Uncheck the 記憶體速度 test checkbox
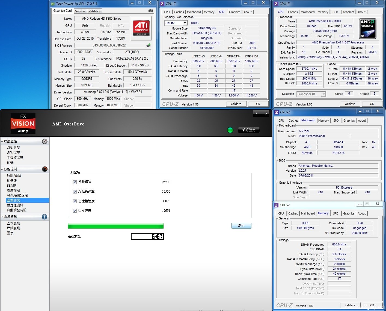 75,201
